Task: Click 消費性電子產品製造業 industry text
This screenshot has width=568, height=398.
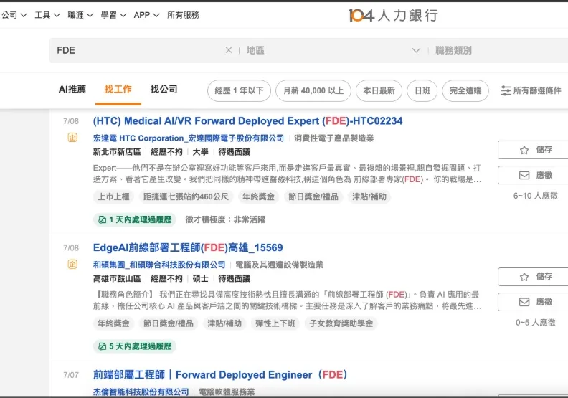Action: pyautogui.click(x=333, y=138)
